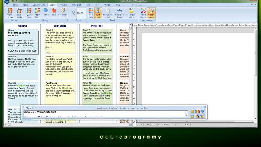The width and height of the screenshot is (261, 147).
Task: Click the bottom-right import-folder Power Tool icon
Action: (202, 116)
